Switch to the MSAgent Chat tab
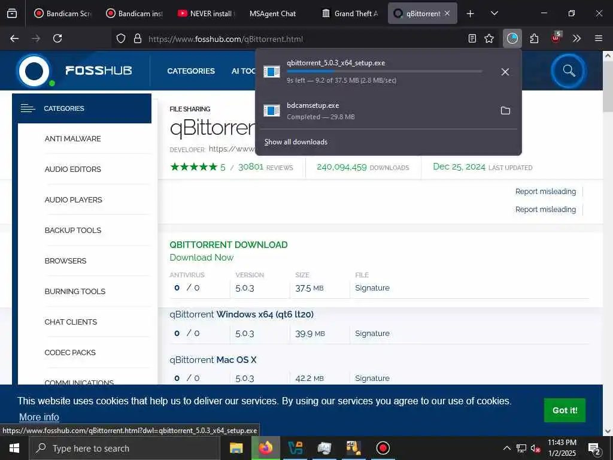The height and width of the screenshot is (460, 613). coord(272,13)
